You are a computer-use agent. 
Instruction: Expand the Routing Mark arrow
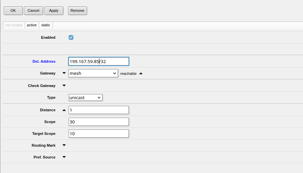click(x=64, y=145)
